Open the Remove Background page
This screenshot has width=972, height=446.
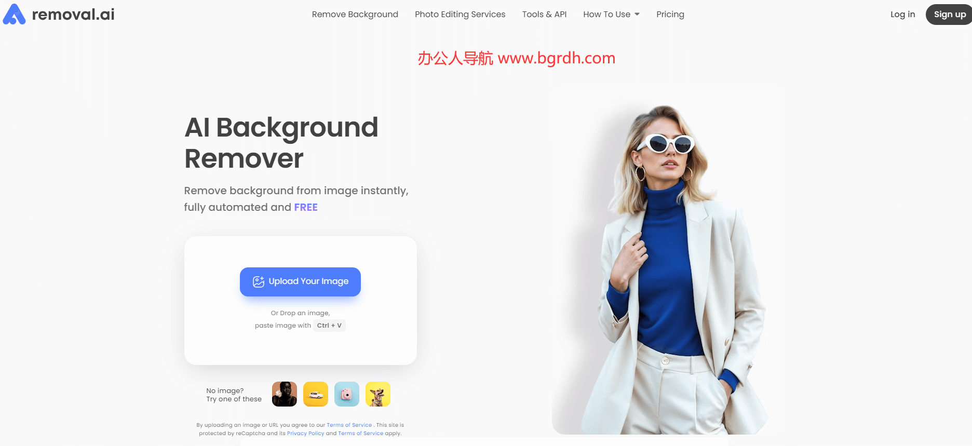tap(355, 15)
